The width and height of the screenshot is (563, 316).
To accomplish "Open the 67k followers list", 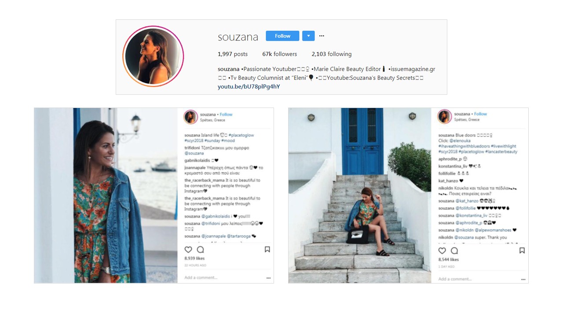I will (x=279, y=54).
